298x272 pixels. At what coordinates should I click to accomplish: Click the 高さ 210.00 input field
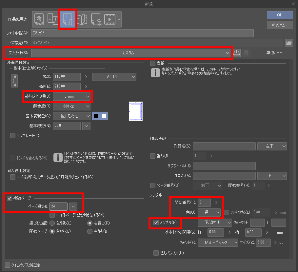pyautogui.click(x=67, y=87)
